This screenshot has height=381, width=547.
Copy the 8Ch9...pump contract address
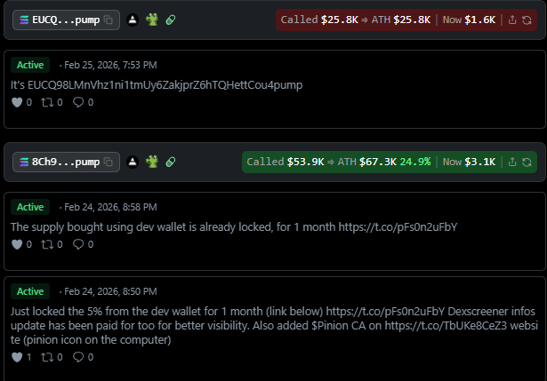109,162
